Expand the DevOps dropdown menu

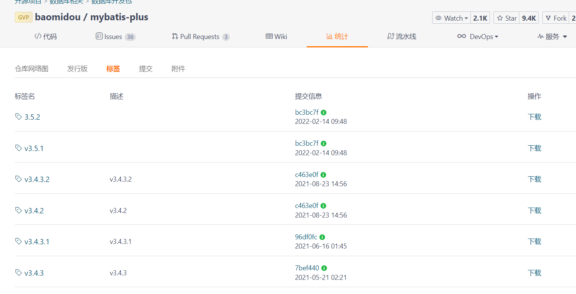coord(478,37)
